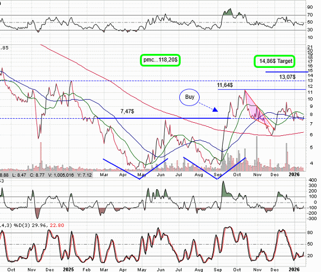The height and width of the screenshot is (272, 321).
Task: Select the "14,86$ Target" green box
Action: [x=274, y=61]
